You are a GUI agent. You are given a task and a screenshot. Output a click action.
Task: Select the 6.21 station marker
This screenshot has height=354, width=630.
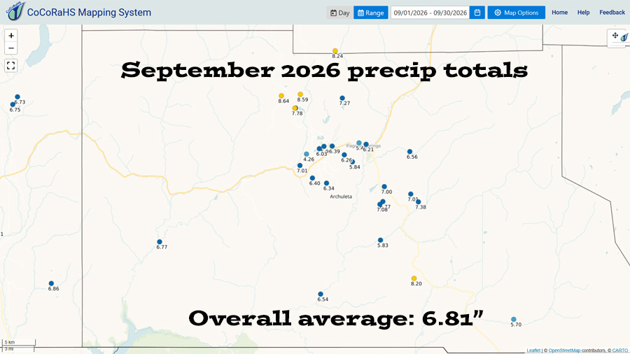point(366,144)
